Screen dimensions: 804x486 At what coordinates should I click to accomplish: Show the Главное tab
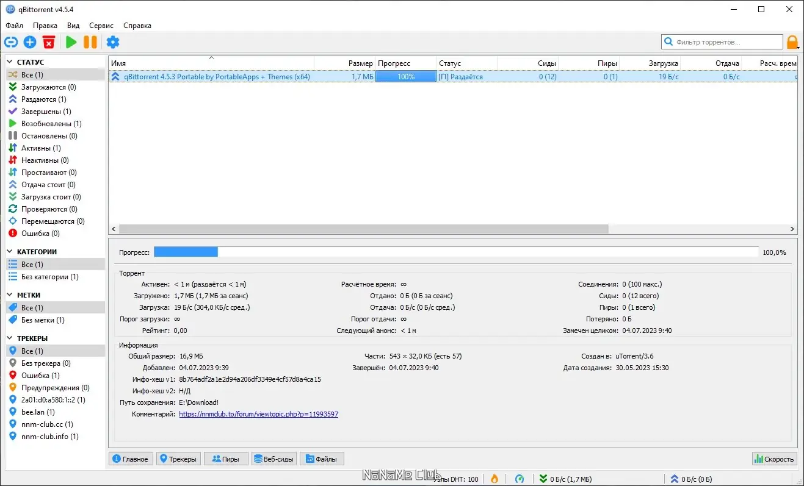[131, 459]
